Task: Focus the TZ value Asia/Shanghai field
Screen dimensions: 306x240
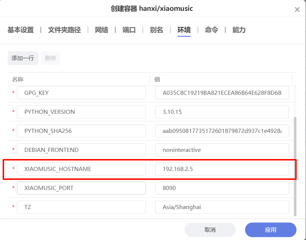Action: (222, 207)
